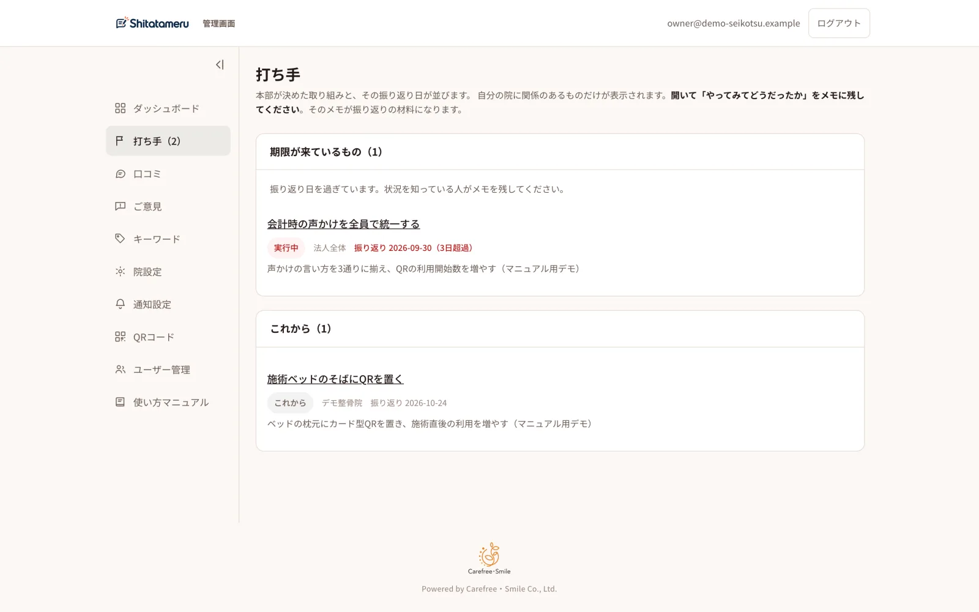Click the flag icon beside 打ち手
The width and height of the screenshot is (979, 612).
coord(120,141)
